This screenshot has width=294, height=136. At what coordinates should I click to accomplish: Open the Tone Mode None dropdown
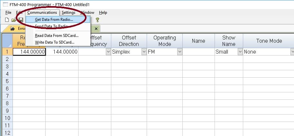click(x=292, y=52)
